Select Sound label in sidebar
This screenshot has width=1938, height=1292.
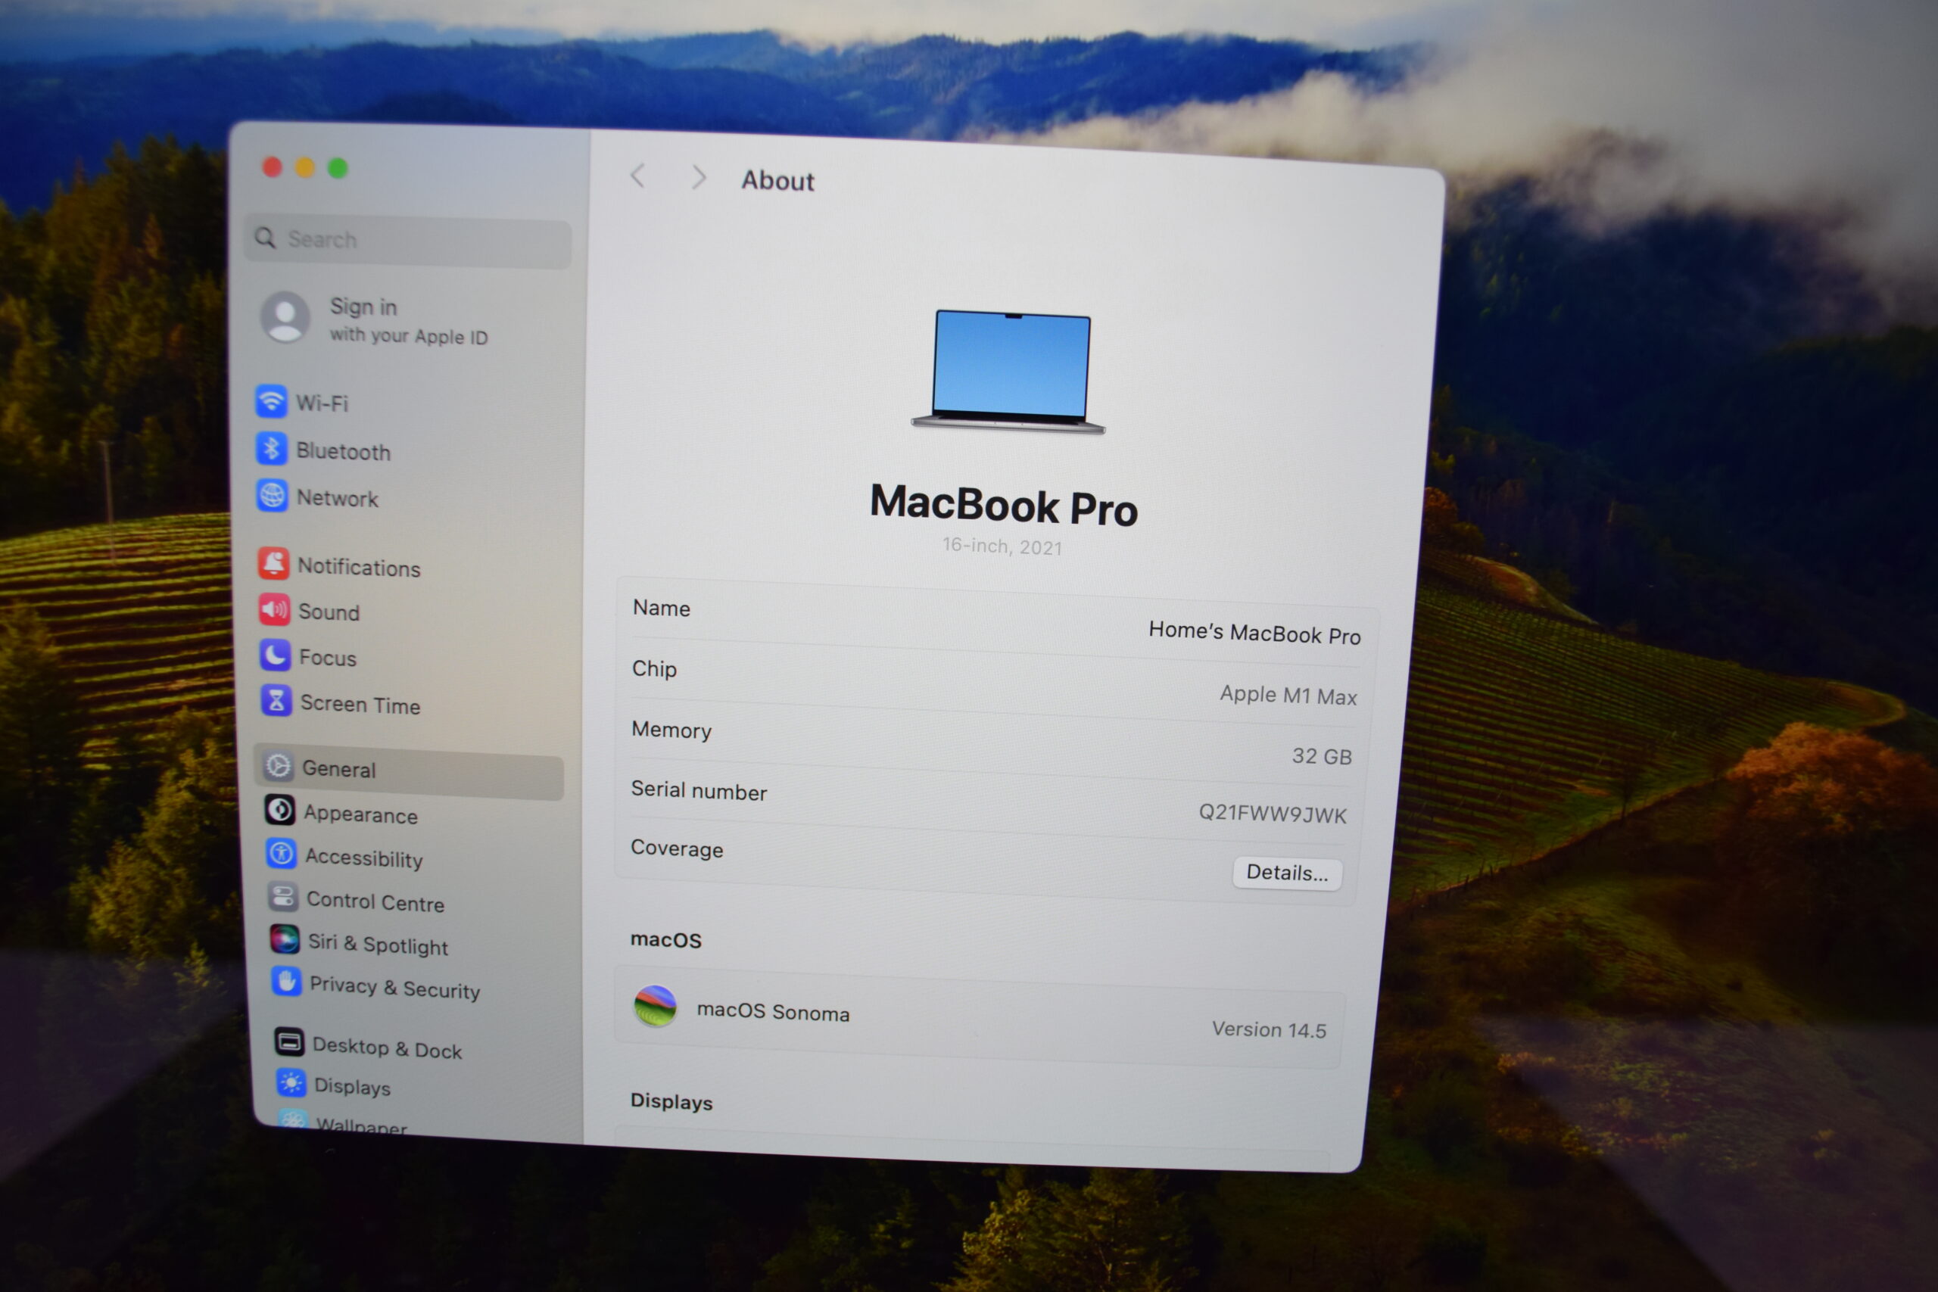coord(329,612)
